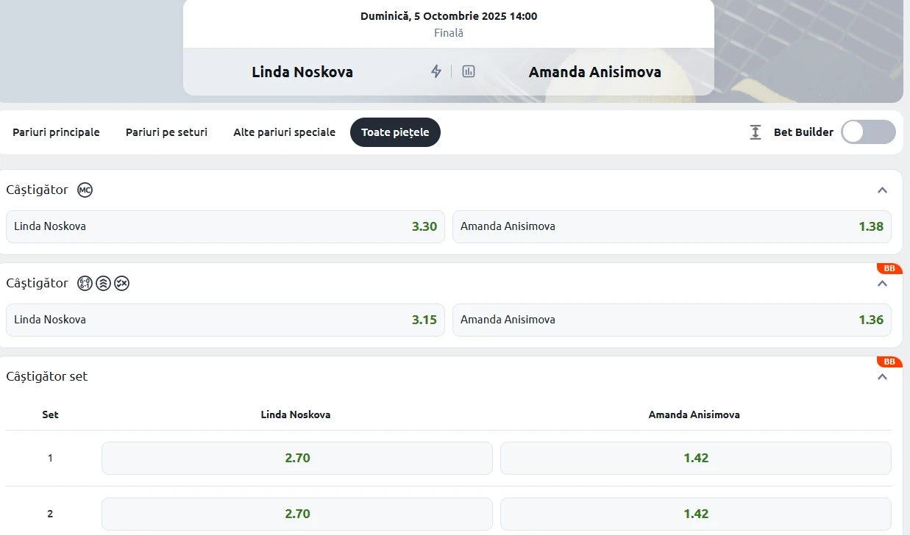The width and height of the screenshot is (910, 535).
Task: Select Linda Noskova odds 3.15
Action: (x=225, y=320)
